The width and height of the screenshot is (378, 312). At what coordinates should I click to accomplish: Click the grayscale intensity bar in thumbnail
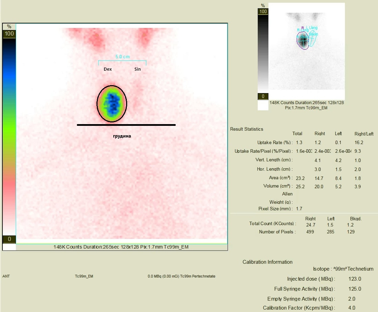(263, 53)
